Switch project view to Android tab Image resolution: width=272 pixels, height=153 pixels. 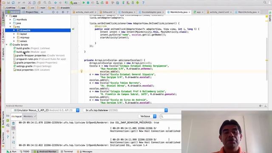pos(14,12)
